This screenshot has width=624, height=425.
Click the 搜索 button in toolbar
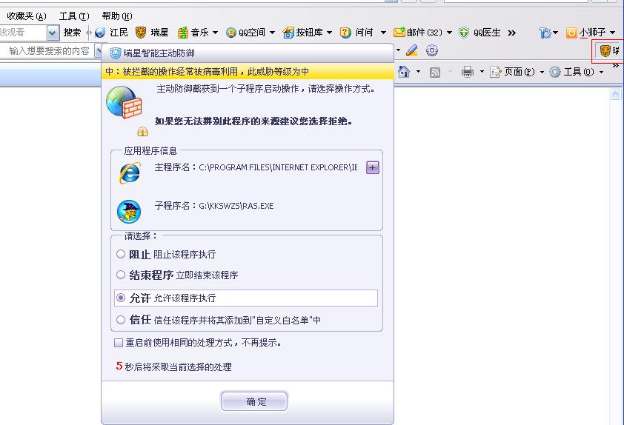click(72, 33)
